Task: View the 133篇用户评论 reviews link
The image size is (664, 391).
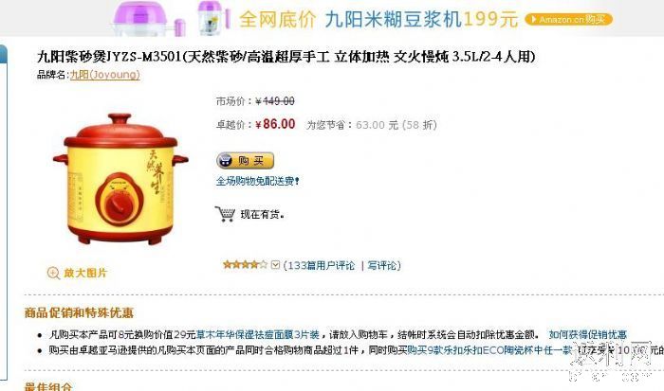Action: coord(322,265)
